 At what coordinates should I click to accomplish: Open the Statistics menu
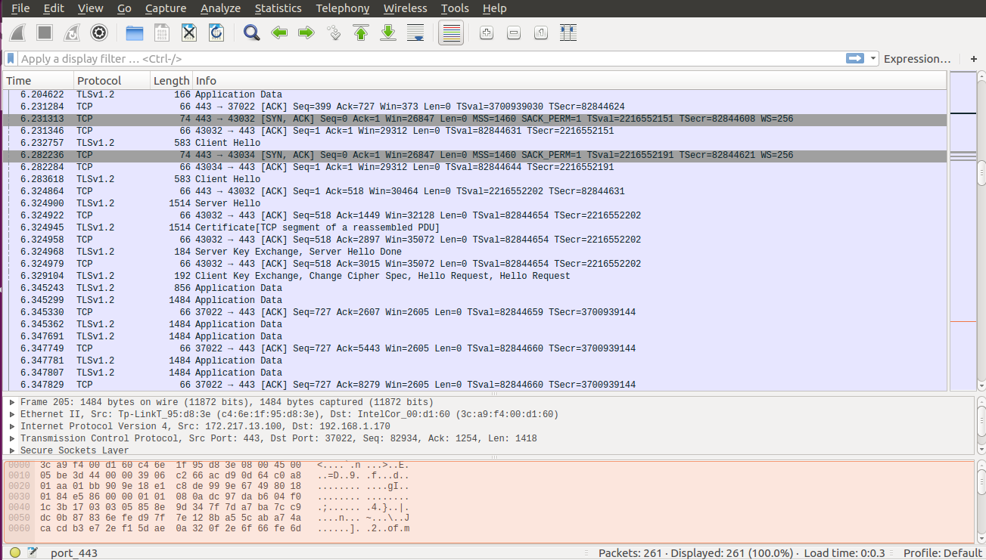tap(278, 8)
